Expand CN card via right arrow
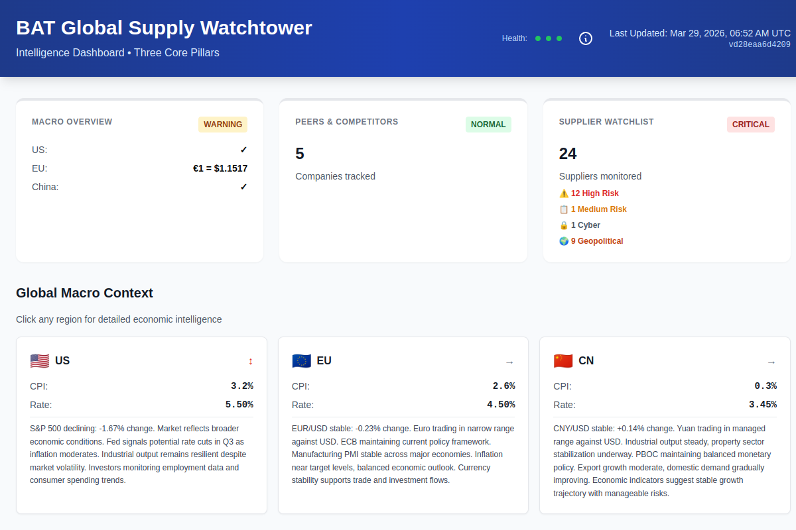The height and width of the screenshot is (530, 796). pyautogui.click(x=771, y=362)
